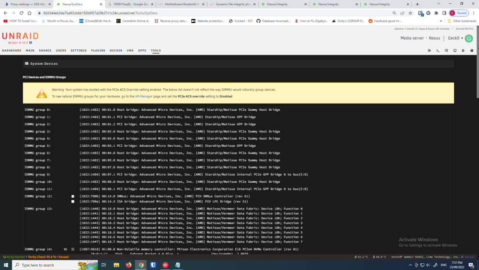Open the Unraid info monitor icon
Viewport: 479px width, 270px height.
455,50
